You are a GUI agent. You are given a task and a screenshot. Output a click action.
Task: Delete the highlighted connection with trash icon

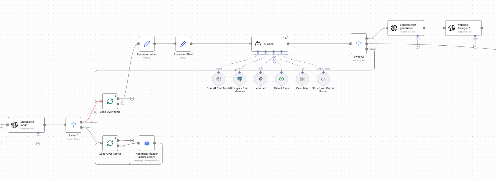coord(95,112)
